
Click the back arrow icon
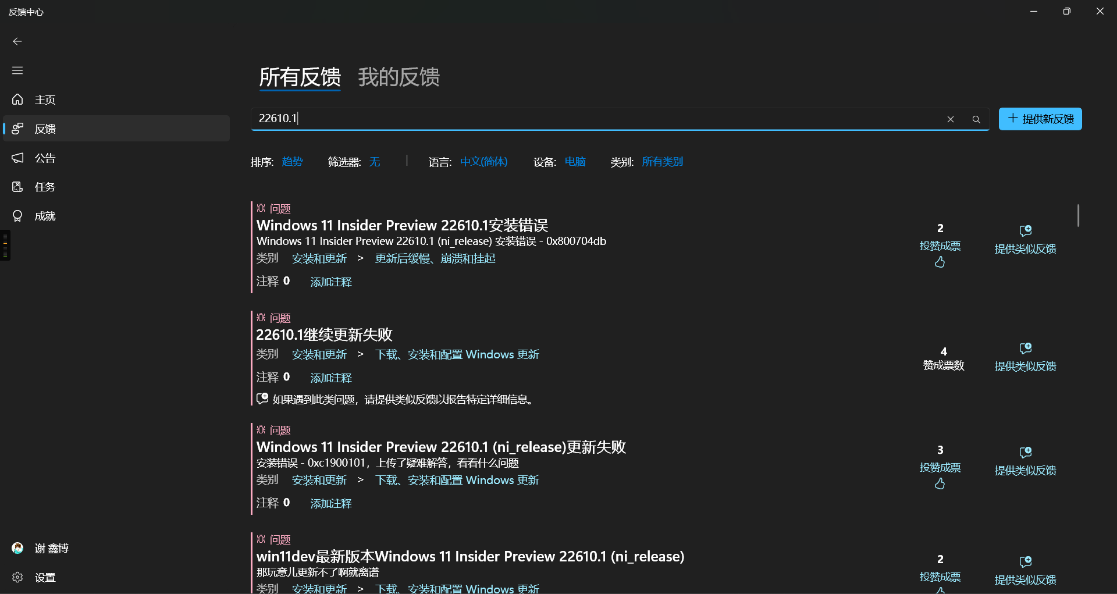pyautogui.click(x=17, y=41)
